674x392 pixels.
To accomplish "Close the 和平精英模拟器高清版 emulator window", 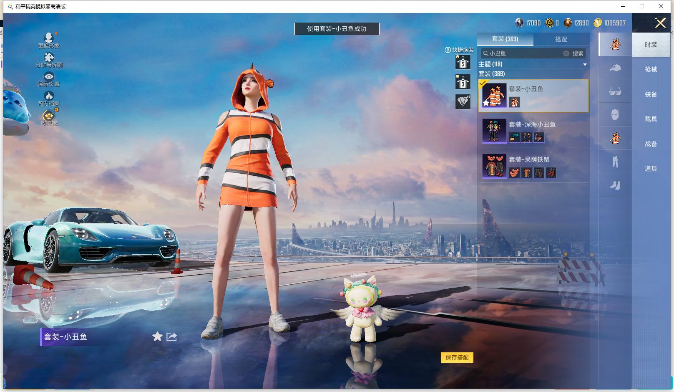I will [661, 6].
